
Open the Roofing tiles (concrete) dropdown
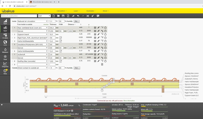point(33,61)
